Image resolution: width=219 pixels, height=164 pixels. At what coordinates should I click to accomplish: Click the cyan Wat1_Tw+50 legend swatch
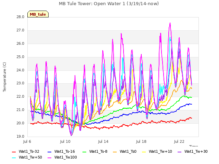[14, 158]
